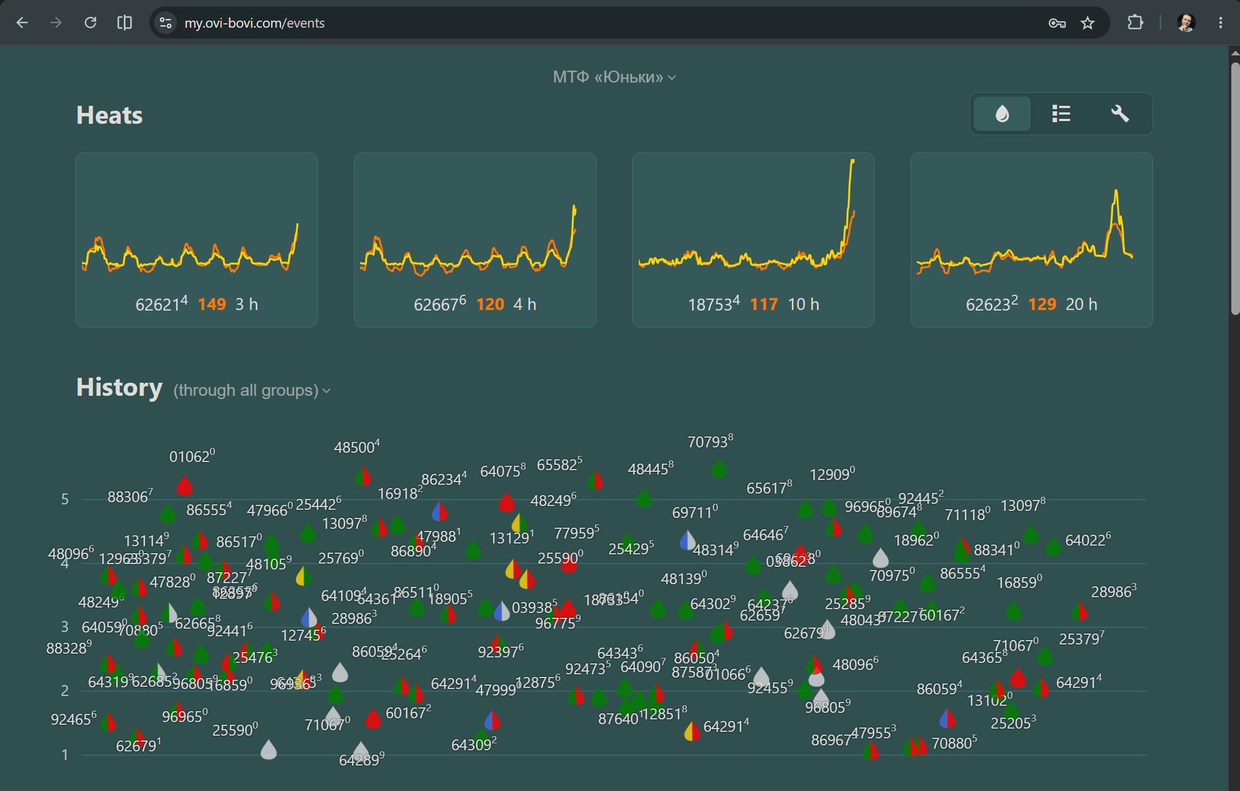Click the browser forward arrow
Screen dimensions: 1240x791
pyautogui.click(x=56, y=23)
